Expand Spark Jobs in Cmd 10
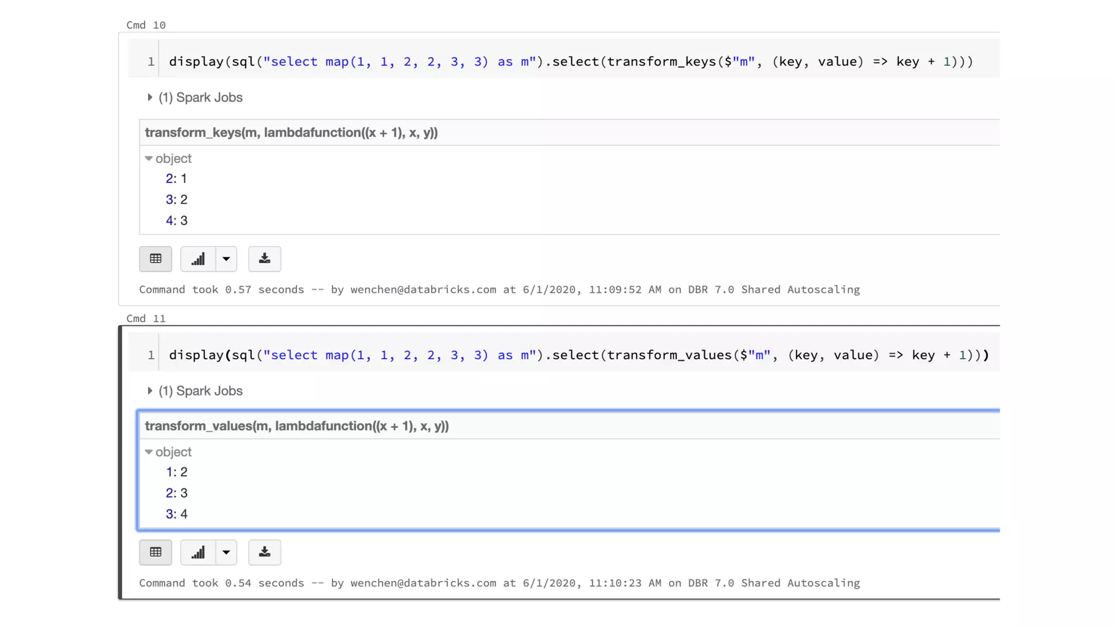1115x627 pixels. [150, 97]
